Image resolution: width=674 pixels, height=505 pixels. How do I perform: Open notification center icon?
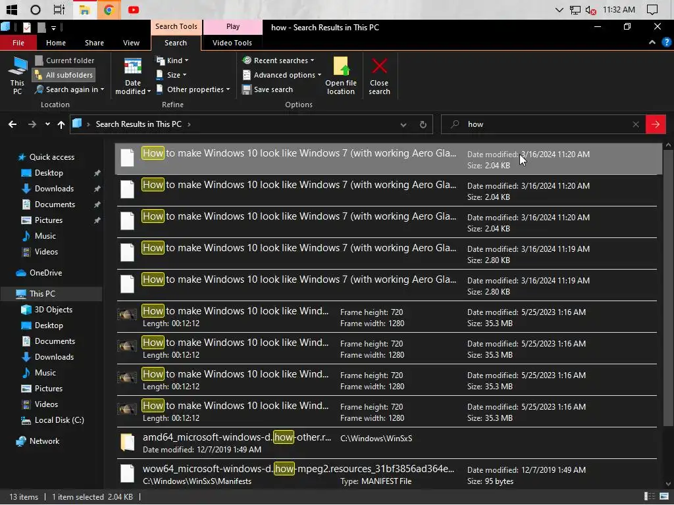click(652, 10)
